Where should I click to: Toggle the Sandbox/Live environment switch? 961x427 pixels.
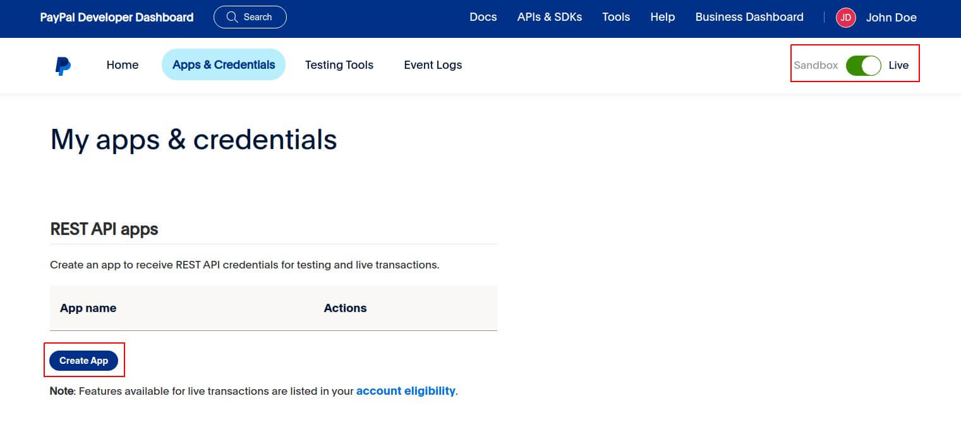point(863,65)
